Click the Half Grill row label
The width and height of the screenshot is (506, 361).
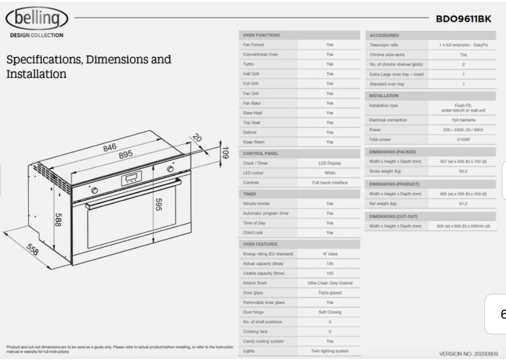coord(251,74)
